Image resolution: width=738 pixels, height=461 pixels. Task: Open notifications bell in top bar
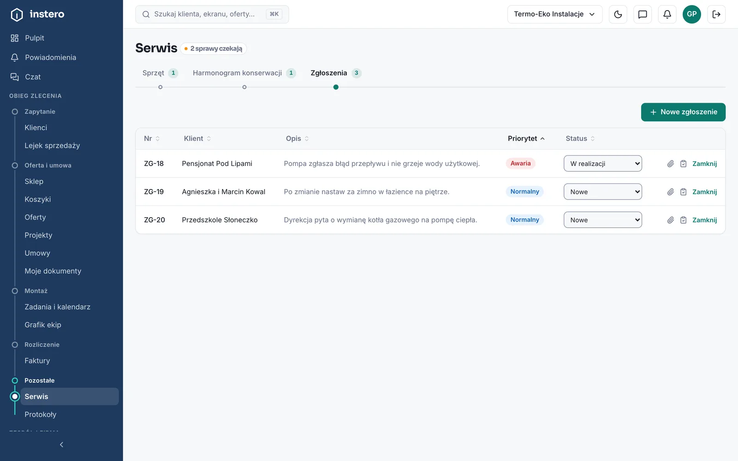[667, 14]
